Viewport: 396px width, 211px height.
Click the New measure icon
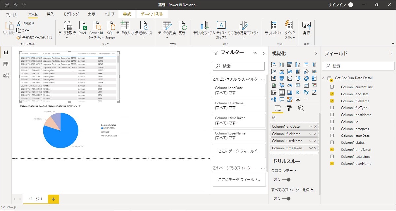[274, 28]
